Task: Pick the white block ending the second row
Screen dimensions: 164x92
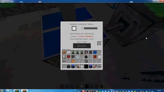Action: tap(99, 57)
